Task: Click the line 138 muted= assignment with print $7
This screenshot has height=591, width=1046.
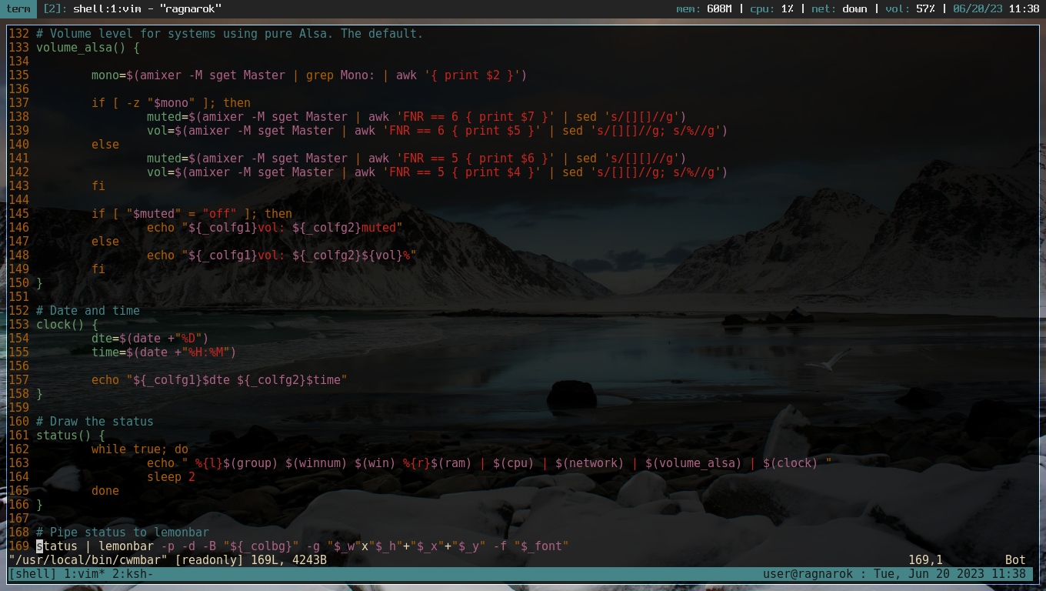Action: [x=417, y=117]
